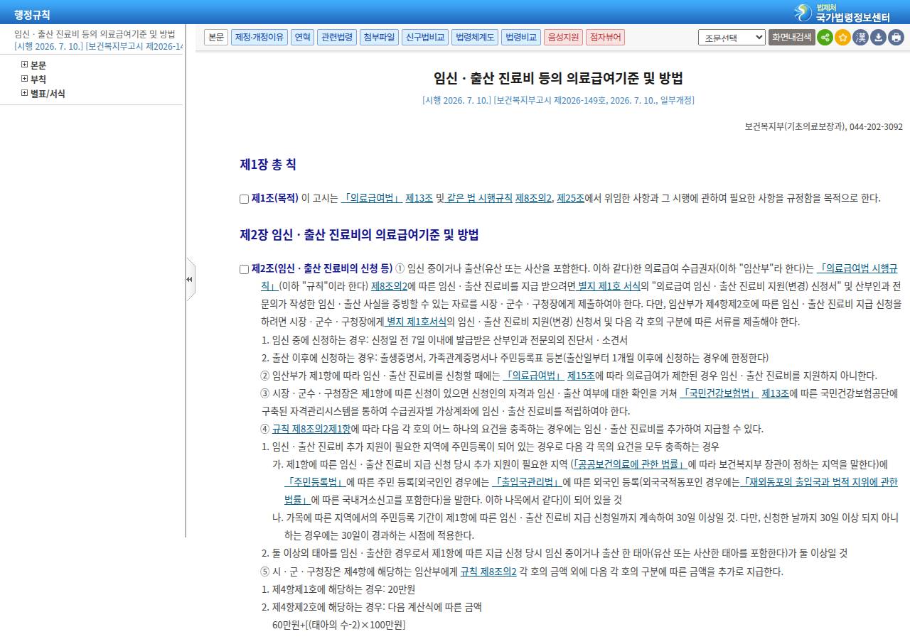Click the download icon

879,38
